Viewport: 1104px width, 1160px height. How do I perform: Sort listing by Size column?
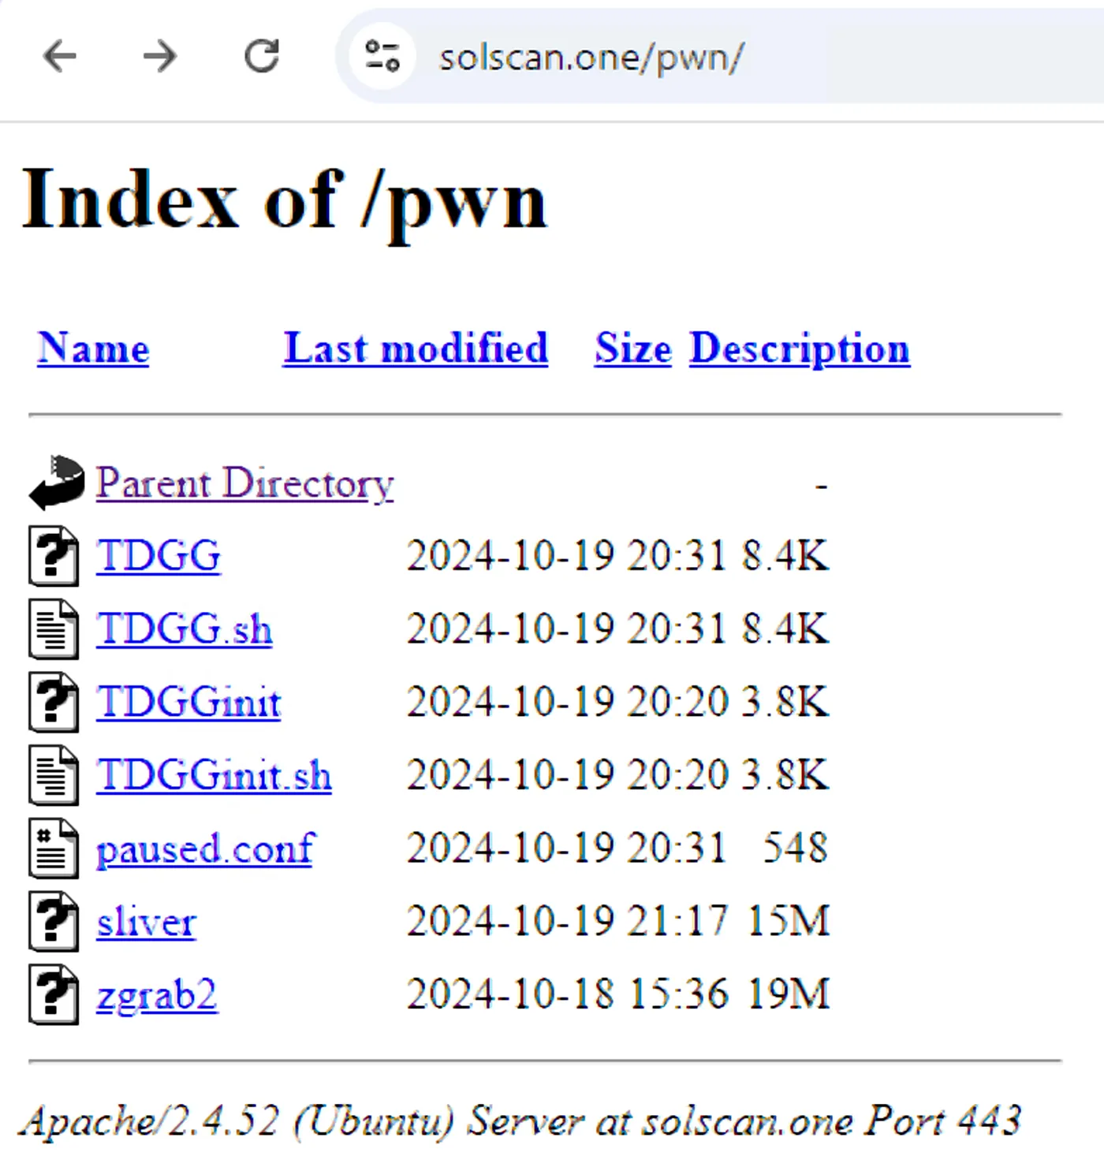pyautogui.click(x=632, y=348)
